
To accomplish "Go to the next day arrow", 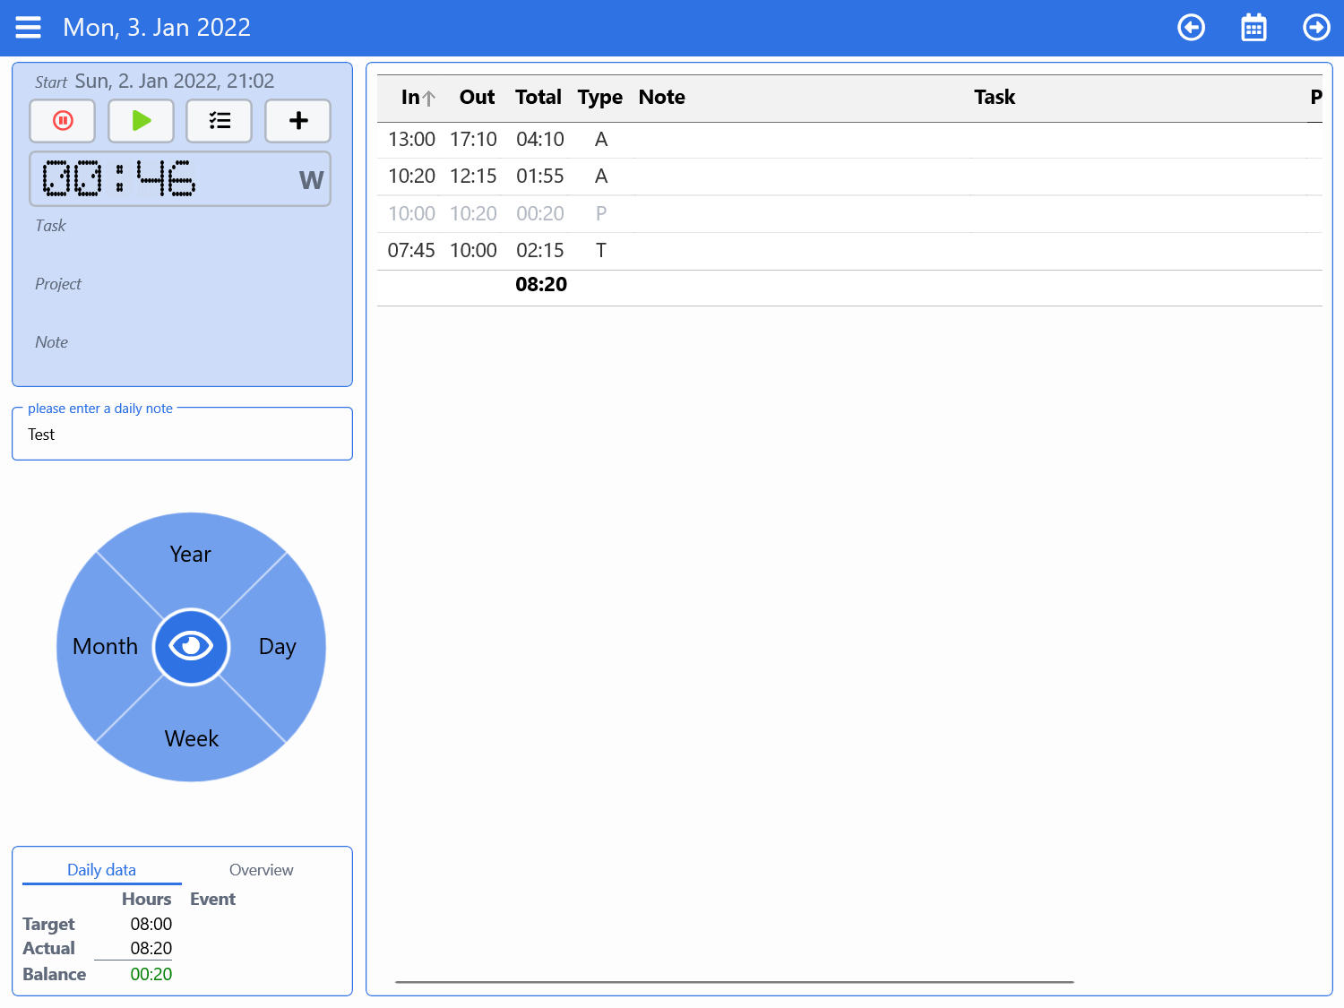I will coord(1316,28).
